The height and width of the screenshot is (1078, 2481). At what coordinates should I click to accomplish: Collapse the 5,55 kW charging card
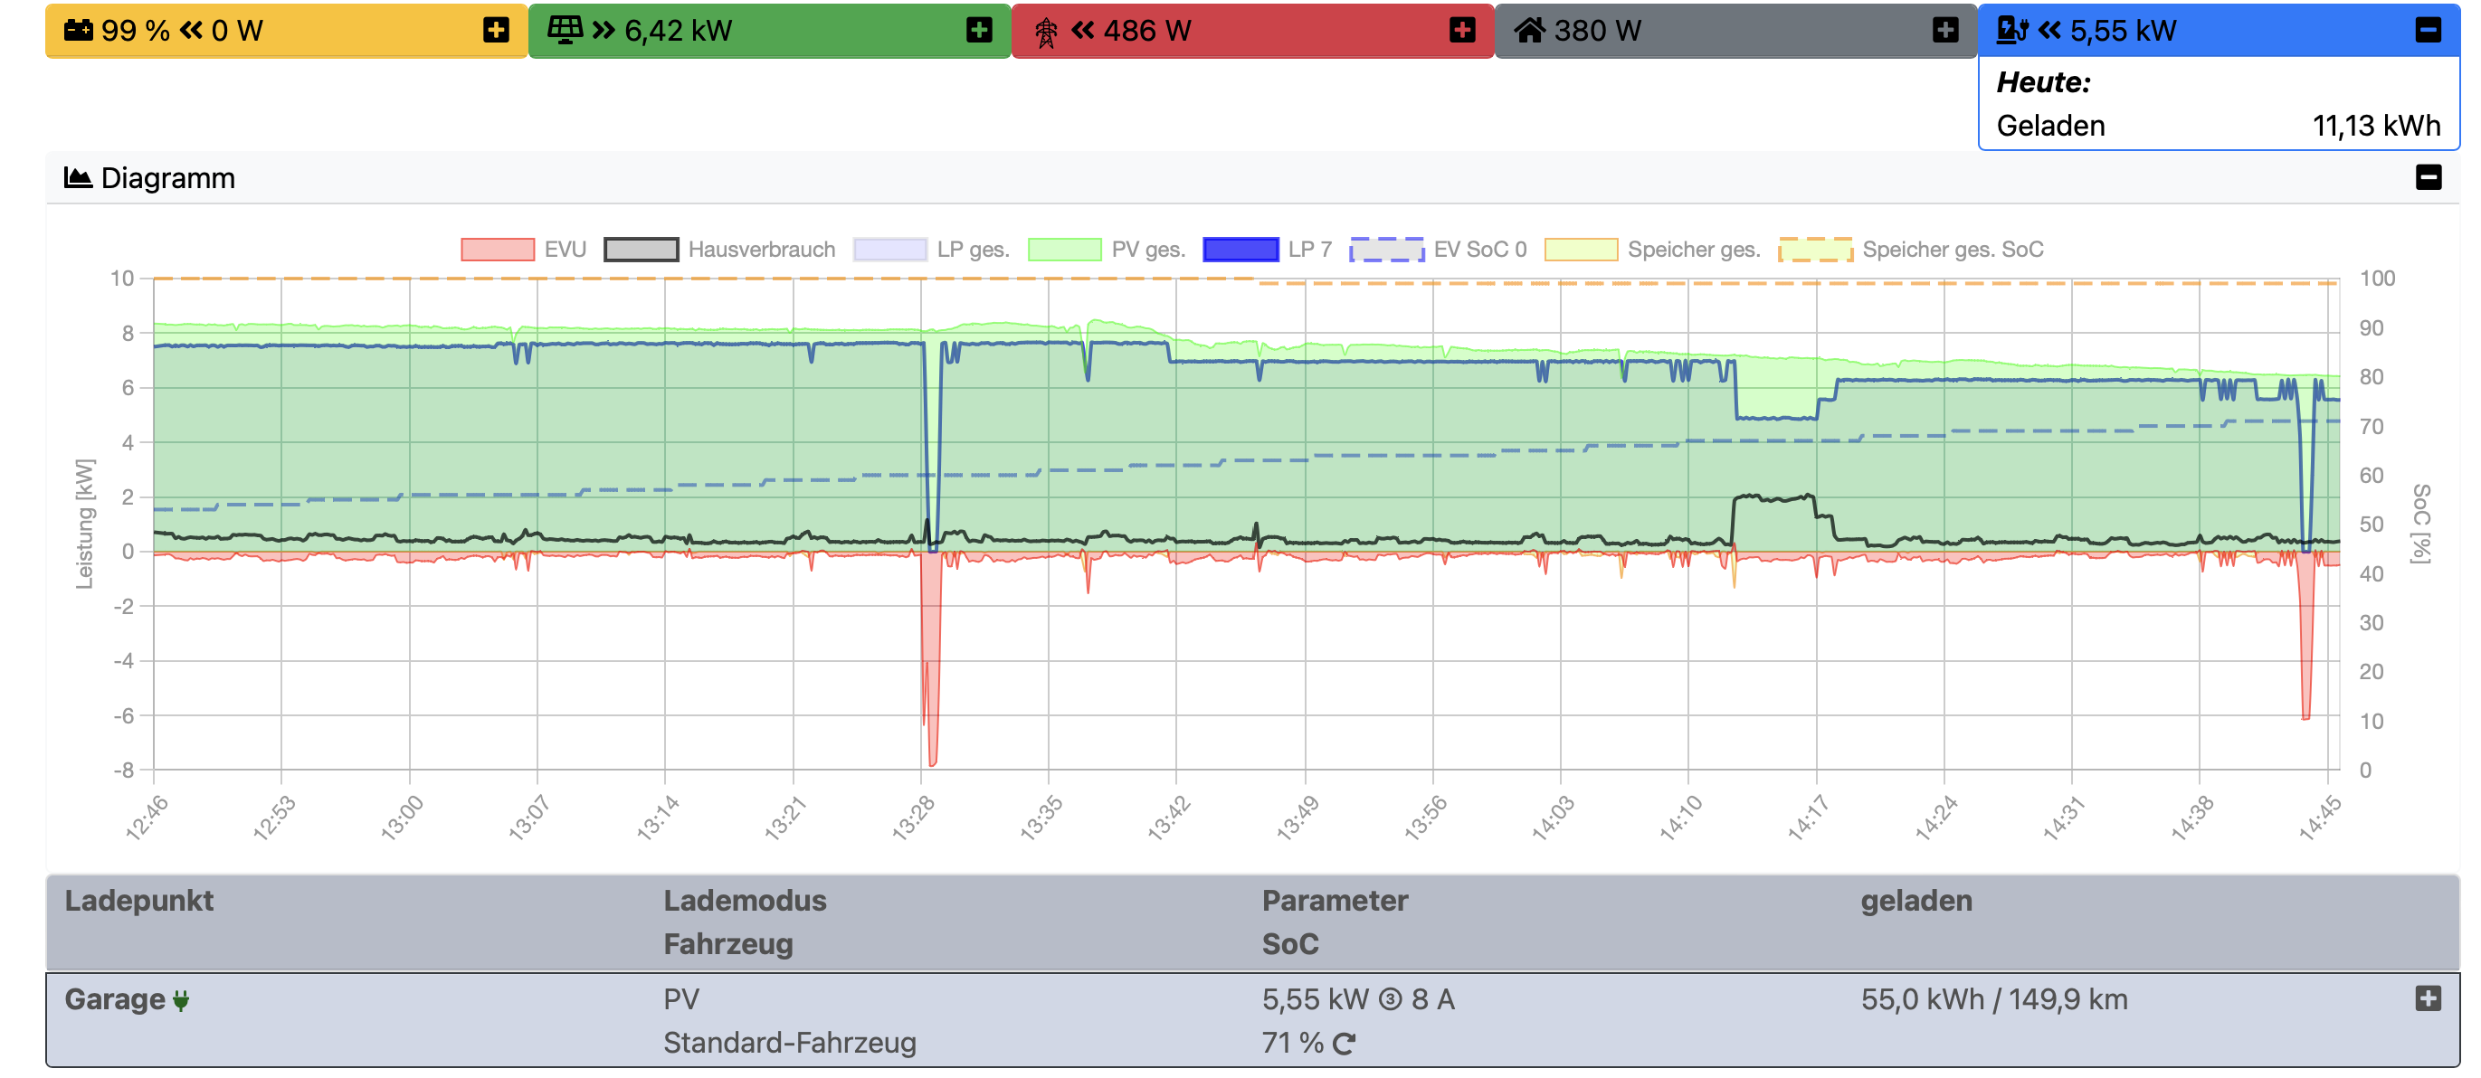click(x=2428, y=30)
